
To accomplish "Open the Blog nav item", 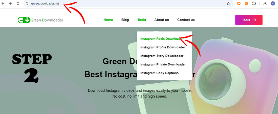I will (x=125, y=20).
